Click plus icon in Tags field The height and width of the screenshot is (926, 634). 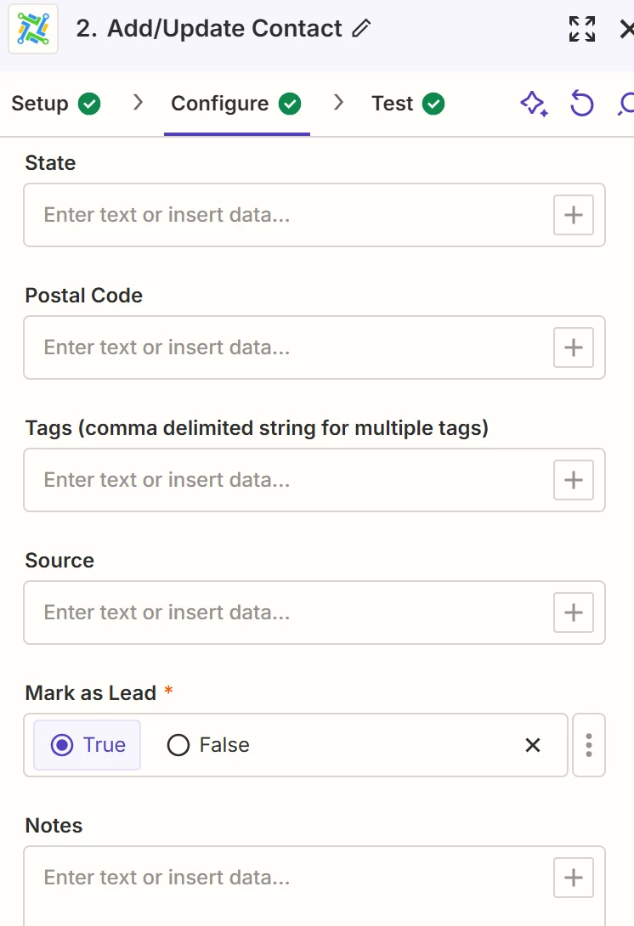(574, 480)
